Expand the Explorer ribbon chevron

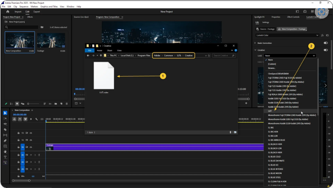(x=232, y=50)
